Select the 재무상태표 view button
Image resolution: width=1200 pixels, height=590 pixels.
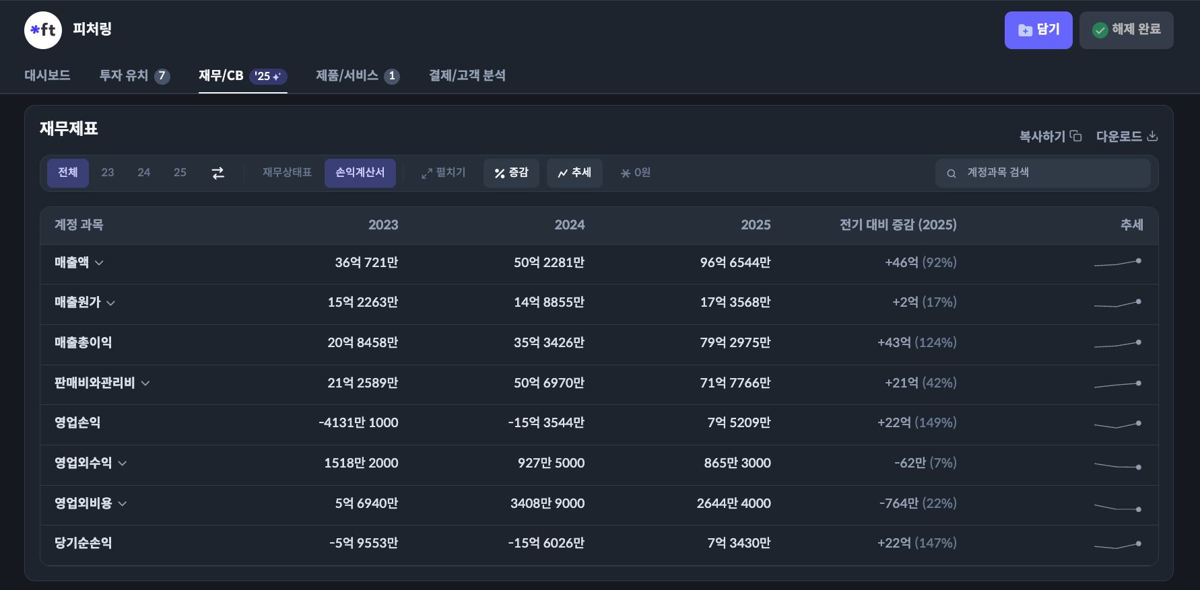click(x=287, y=173)
